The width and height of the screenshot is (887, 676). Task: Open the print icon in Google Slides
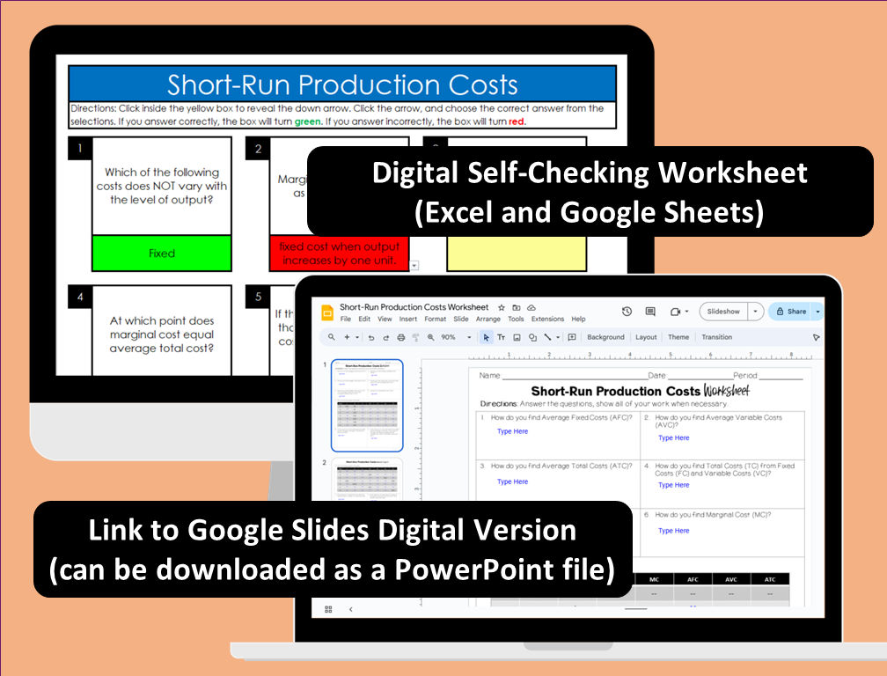click(x=400, y=338)
